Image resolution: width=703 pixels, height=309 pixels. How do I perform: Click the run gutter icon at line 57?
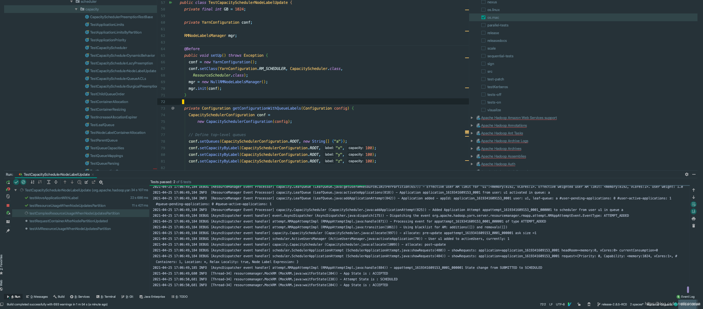tap(171, 2)
